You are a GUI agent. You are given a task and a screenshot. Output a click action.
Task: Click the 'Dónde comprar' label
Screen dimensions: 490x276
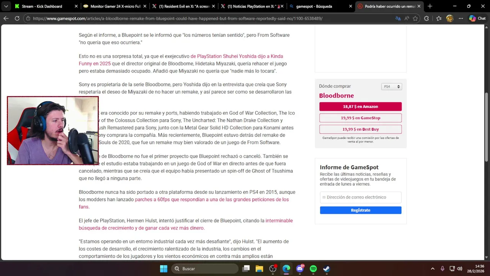[335, 86]
